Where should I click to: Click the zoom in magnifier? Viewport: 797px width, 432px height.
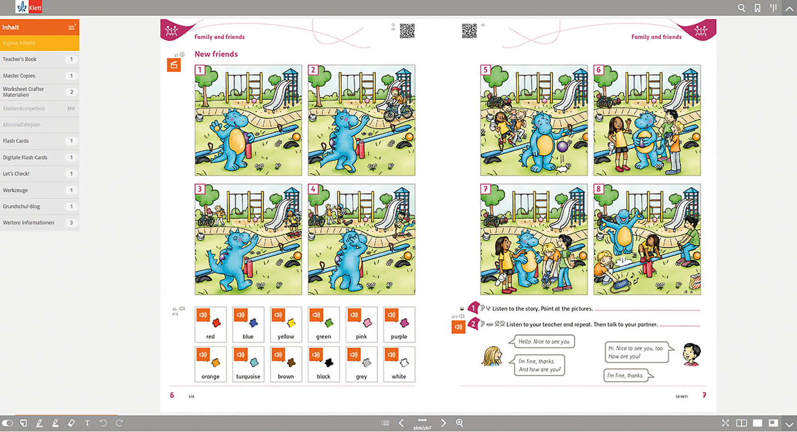pyautogui.click(x=460, y=423)
